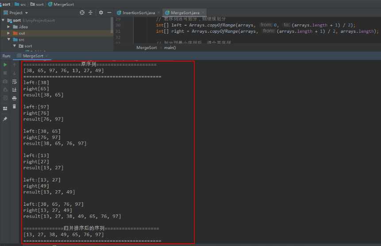
Task: Collapse the src folder in tree
Action: (x=9, y=39)
